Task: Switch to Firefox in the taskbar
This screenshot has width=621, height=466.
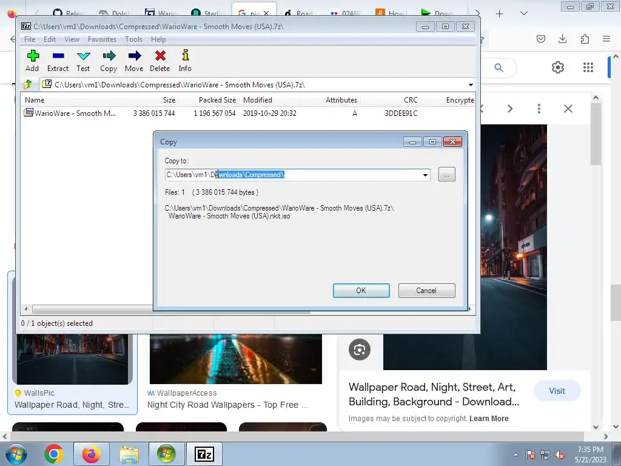Action: [x=92, y=454]
